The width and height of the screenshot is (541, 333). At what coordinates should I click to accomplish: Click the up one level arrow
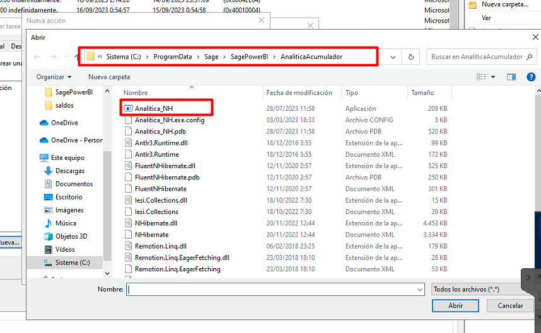(x=76, y=57)
